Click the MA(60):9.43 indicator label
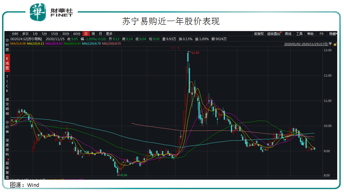 click(72, 44)
